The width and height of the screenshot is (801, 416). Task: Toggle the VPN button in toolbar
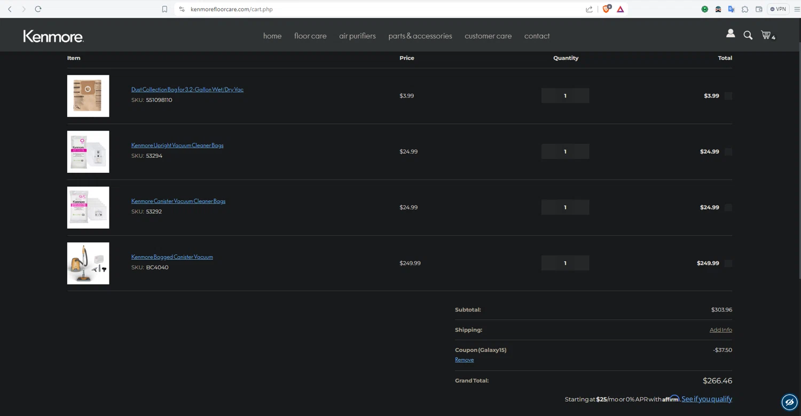778,9
